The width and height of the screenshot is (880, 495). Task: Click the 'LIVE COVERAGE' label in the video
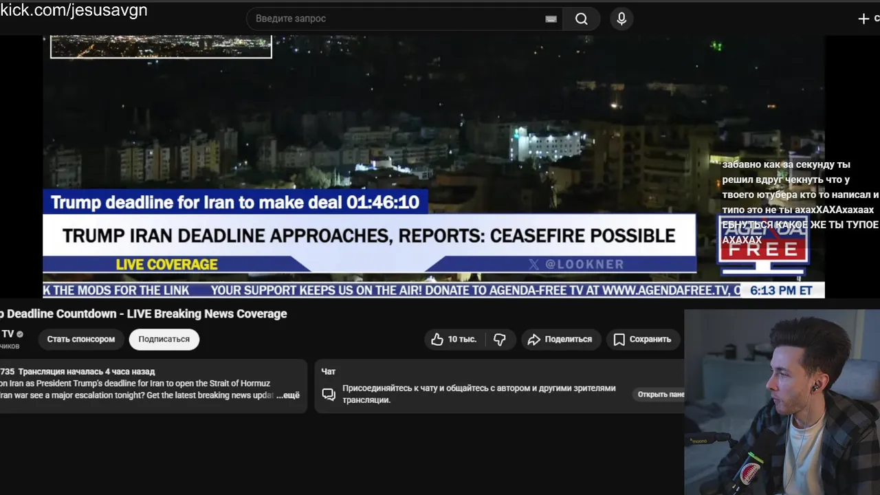tap(166, 265)
